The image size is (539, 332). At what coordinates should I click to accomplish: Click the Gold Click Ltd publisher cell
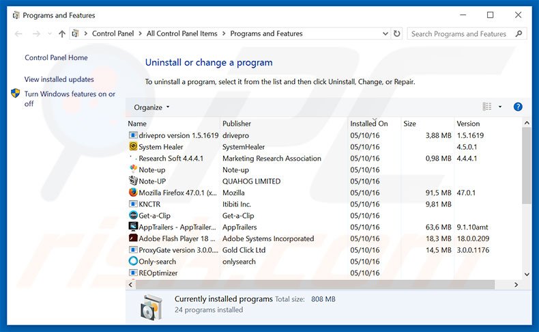tap(244, 250)
